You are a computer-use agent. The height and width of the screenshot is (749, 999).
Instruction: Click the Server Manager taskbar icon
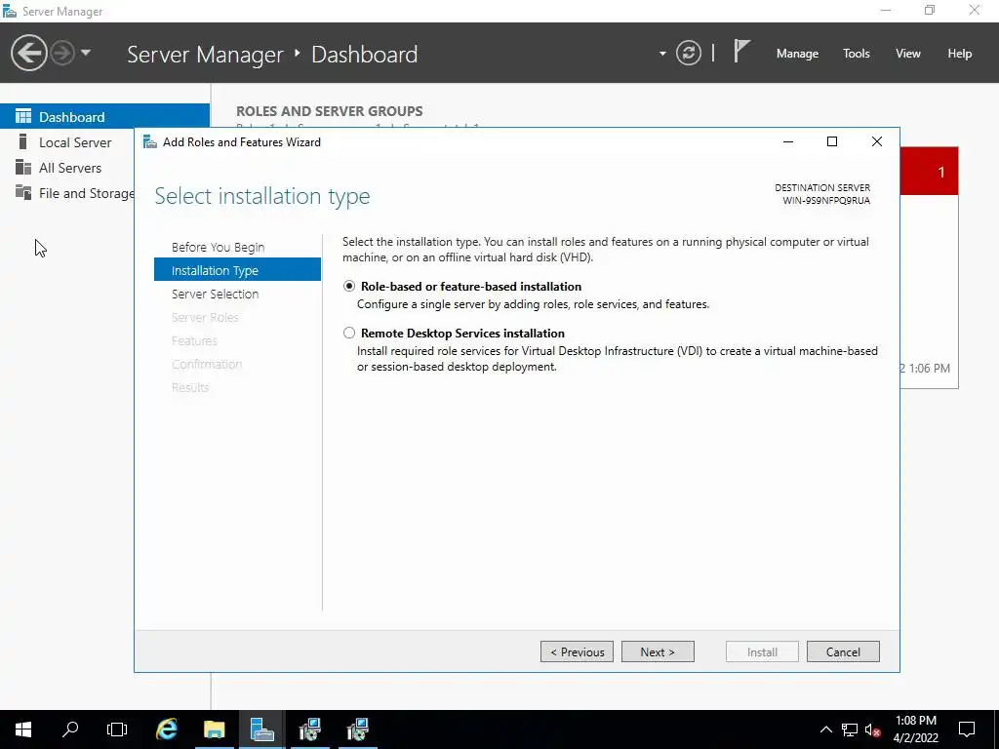click(261, 729)
